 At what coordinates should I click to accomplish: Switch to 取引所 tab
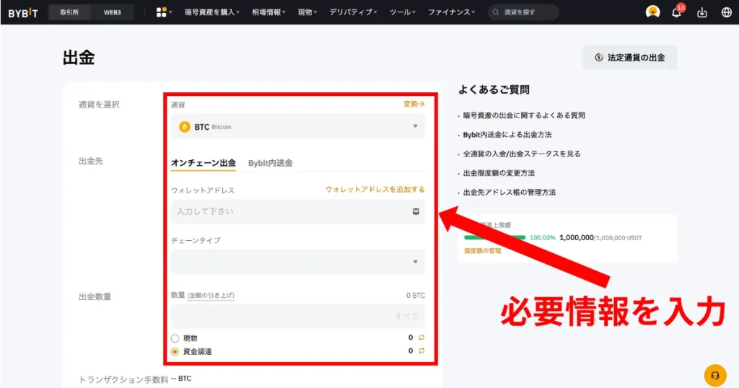pyautogui.click(x=69, y=12)
